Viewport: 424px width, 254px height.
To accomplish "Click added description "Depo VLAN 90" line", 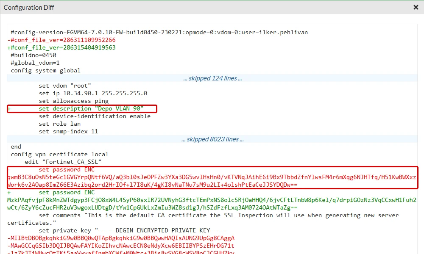I will (82, 109).
